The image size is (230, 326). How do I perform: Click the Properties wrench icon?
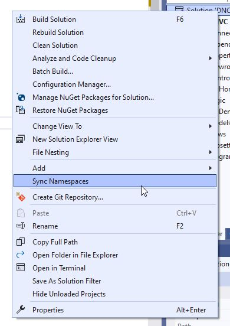(x=21, y=309)
